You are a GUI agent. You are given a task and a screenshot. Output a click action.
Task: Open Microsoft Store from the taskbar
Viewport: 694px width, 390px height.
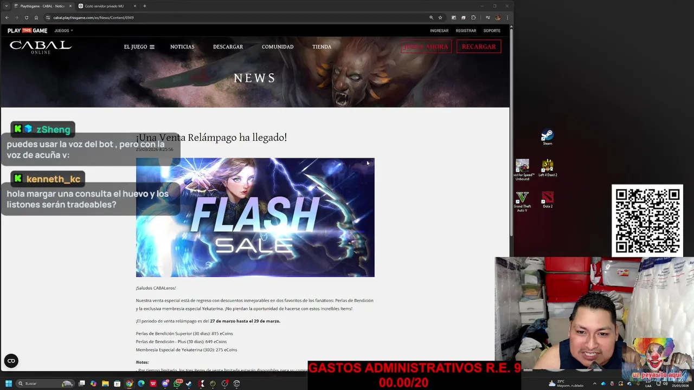(117, 383)
